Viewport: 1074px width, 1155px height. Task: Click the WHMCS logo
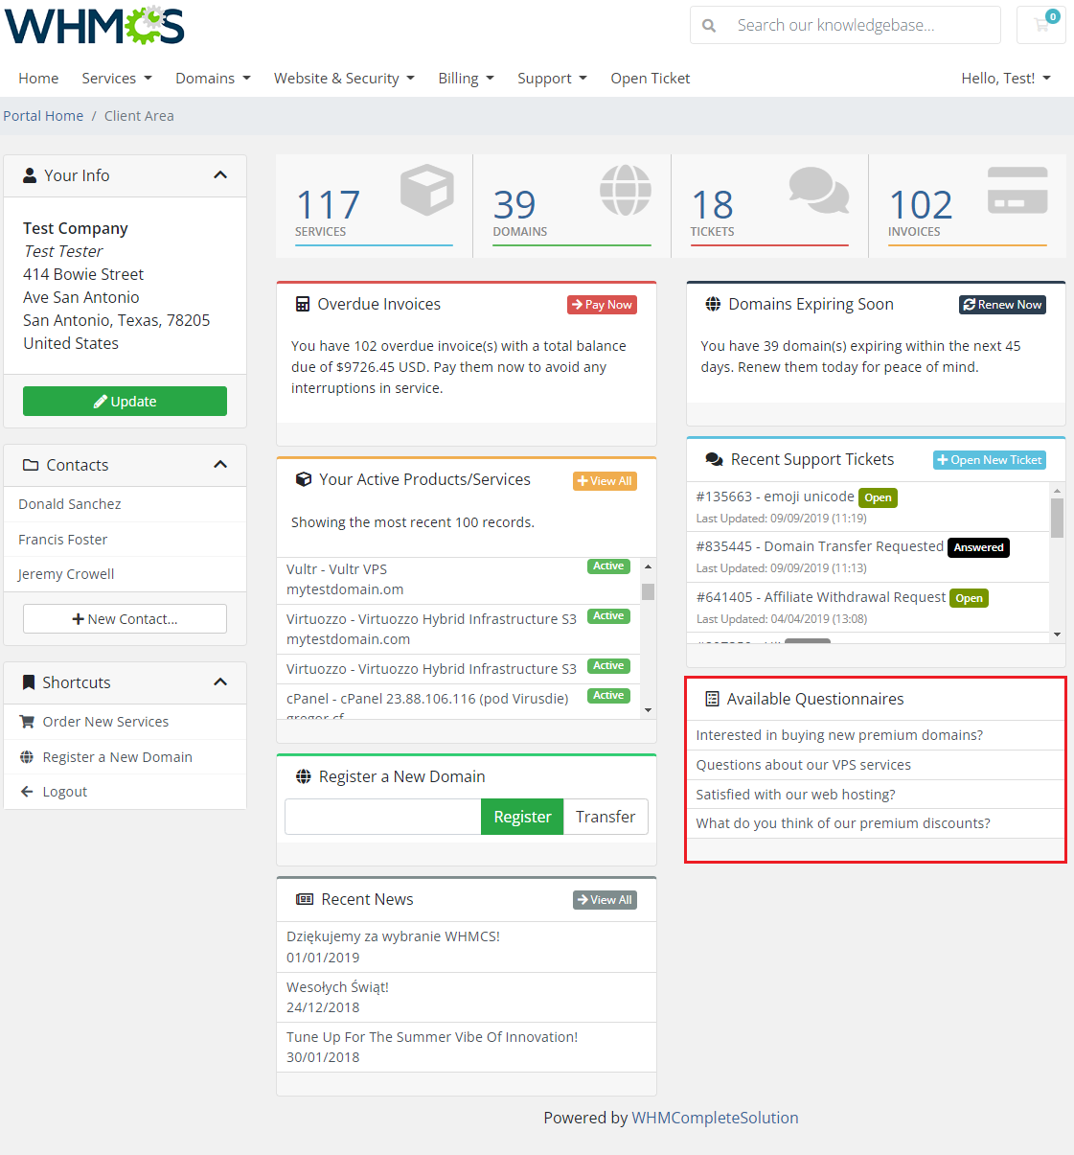pyautogui.click(x=95, y=26)
